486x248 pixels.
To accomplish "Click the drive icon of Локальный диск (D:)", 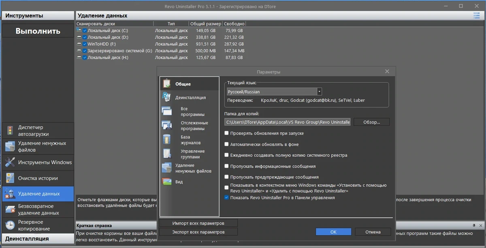I will (79, 37).
